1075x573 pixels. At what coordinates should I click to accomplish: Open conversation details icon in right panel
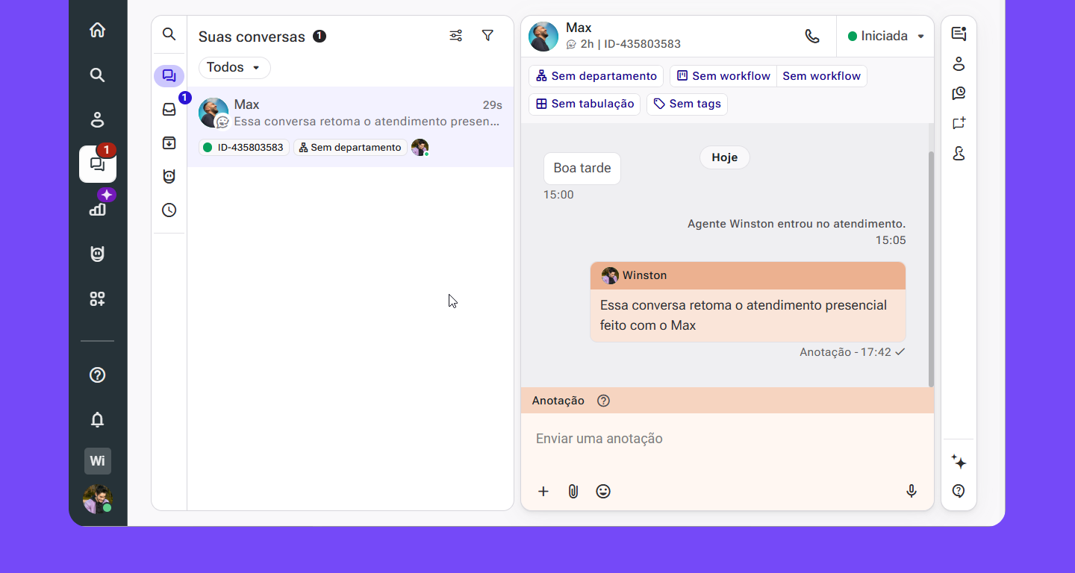959,34
